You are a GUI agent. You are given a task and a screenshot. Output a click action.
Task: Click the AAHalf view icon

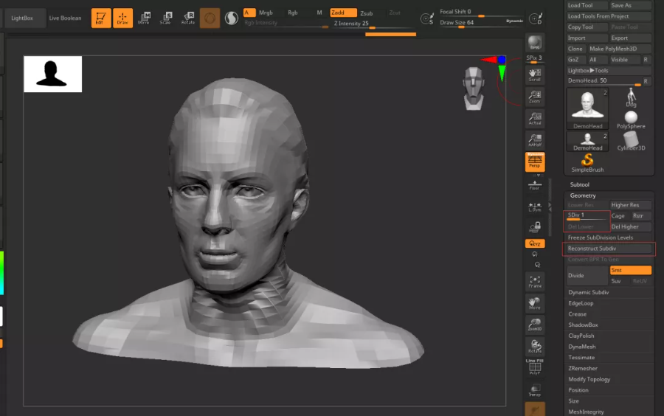(x=535, y=140)
